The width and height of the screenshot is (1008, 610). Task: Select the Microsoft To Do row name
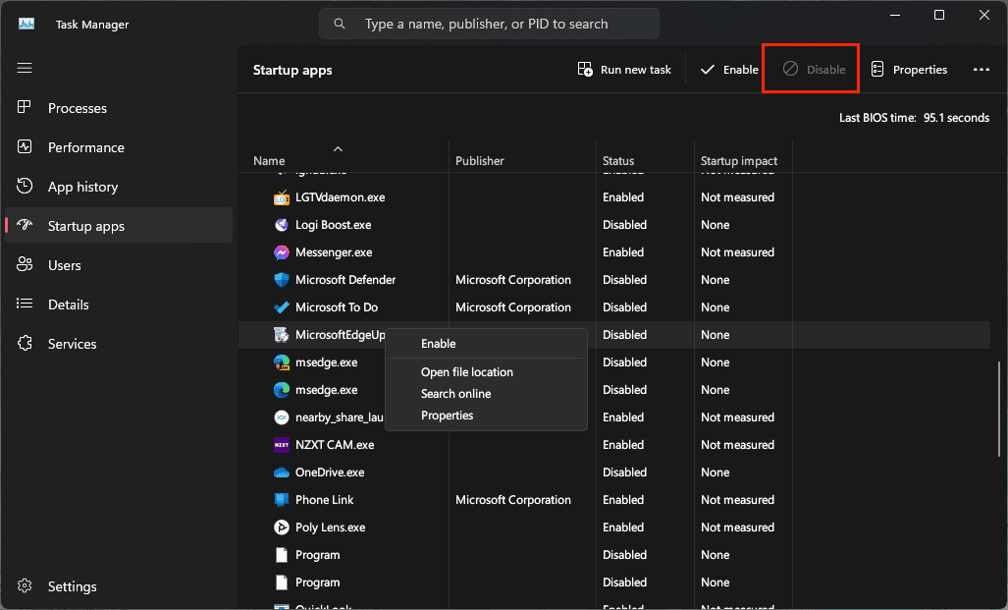(337, 307)
